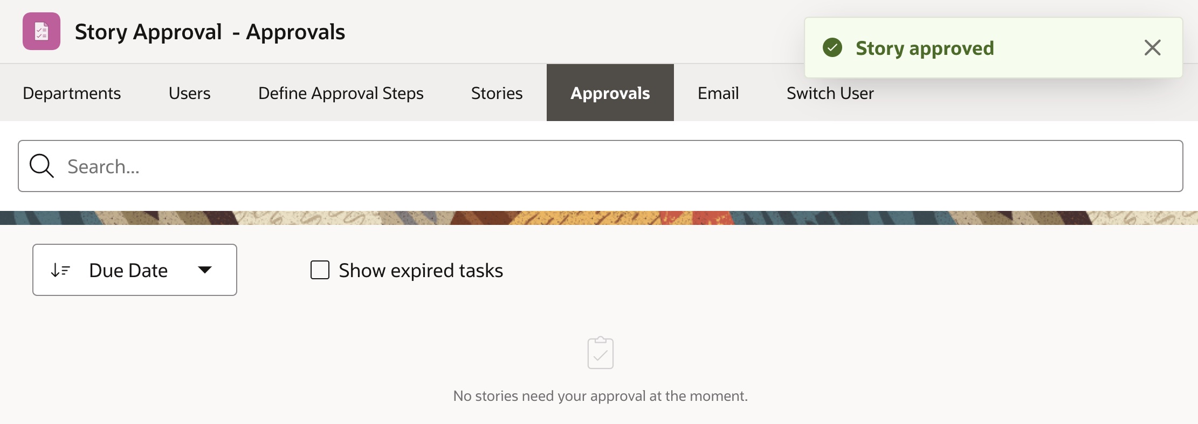This screenshot has height=424, width=1198.
Task: Open the Stories tab
Action: click(x=497, y=93)
